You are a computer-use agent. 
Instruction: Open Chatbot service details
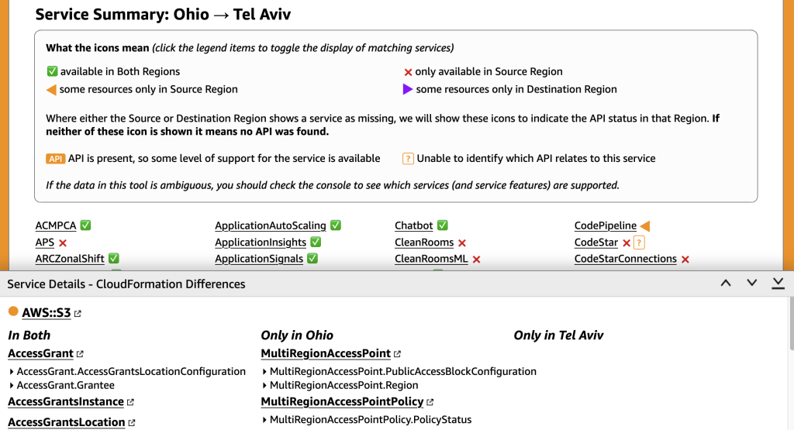[414, 225]
